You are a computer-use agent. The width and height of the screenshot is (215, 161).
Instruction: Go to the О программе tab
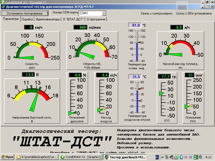click(x=96, y=19)
